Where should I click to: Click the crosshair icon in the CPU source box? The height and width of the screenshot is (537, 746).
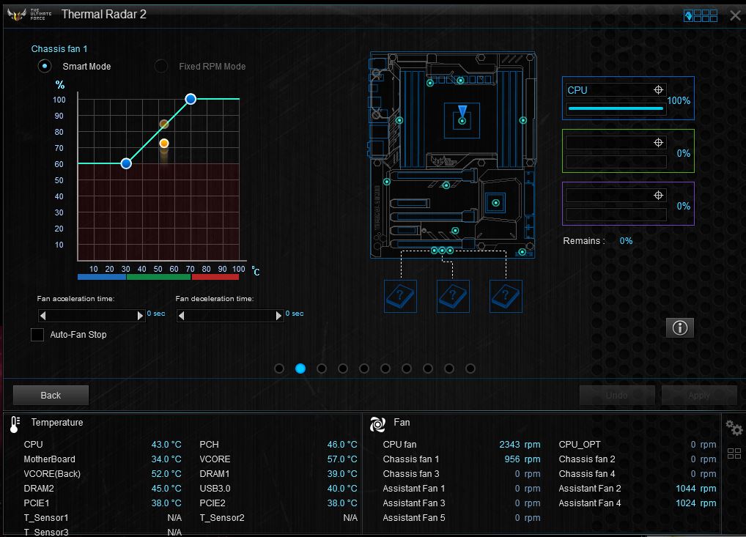[x=659, y=89]
